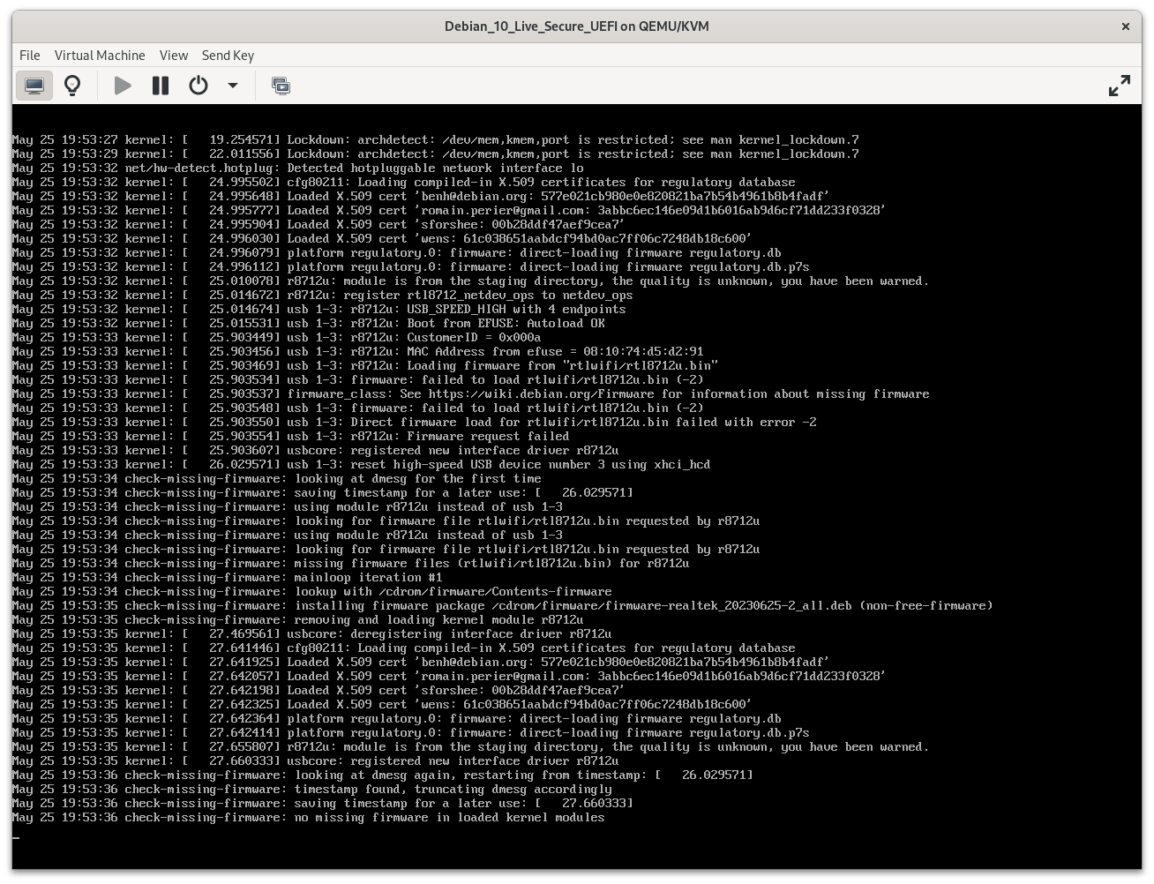Click "missing firmware files (rtlwifi/rtl8712u.bin)" line
The width and height of the screenshot is (1154, 884).
coord(351,564)
